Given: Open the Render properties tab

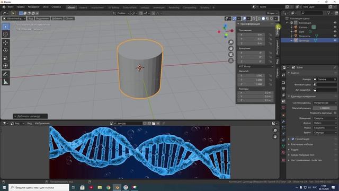Looking at the screenshot, I should [283, 83].
